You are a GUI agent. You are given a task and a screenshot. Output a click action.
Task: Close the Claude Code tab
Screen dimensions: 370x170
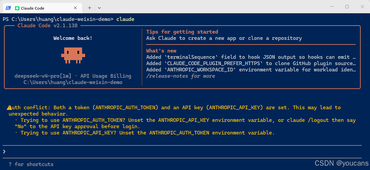point(75,8)
